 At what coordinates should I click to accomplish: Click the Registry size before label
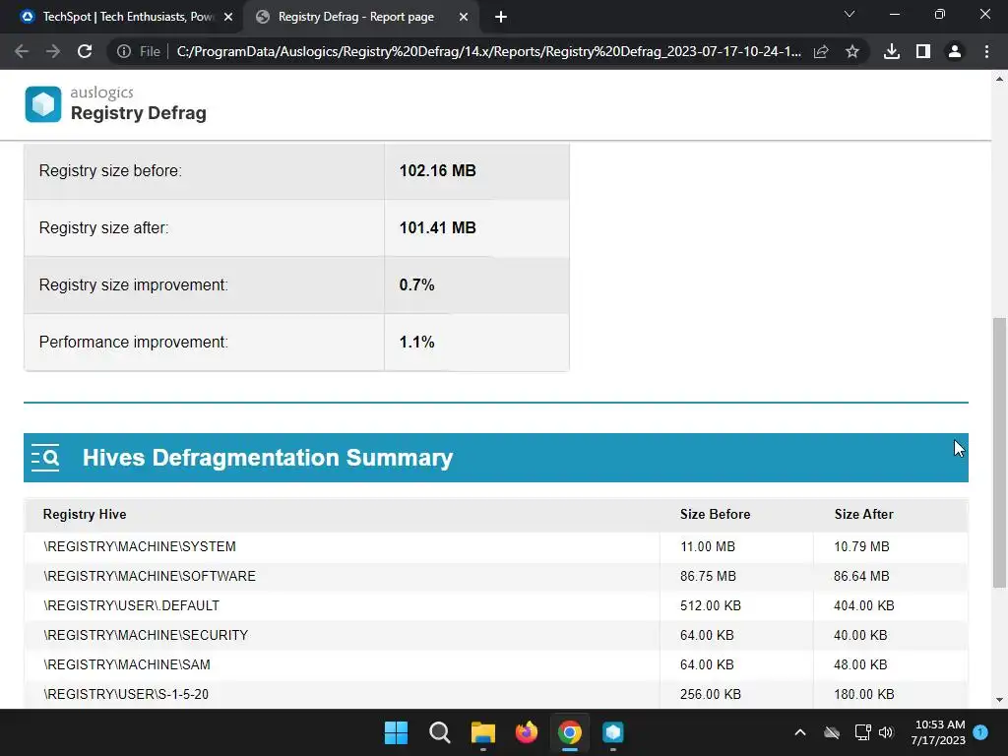[x=110, y=171]
